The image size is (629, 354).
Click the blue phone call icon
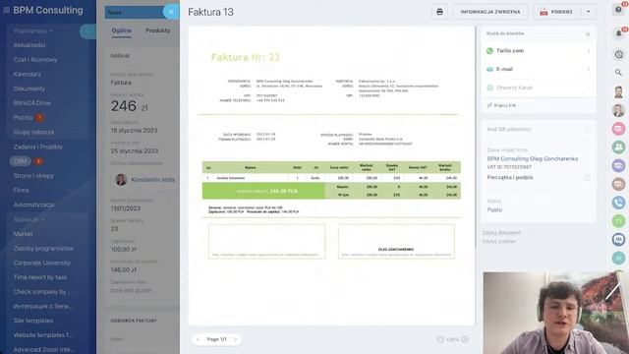[x=618, y=203]
